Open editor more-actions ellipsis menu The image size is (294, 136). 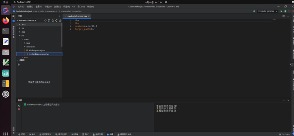click(x=288, y=16)
